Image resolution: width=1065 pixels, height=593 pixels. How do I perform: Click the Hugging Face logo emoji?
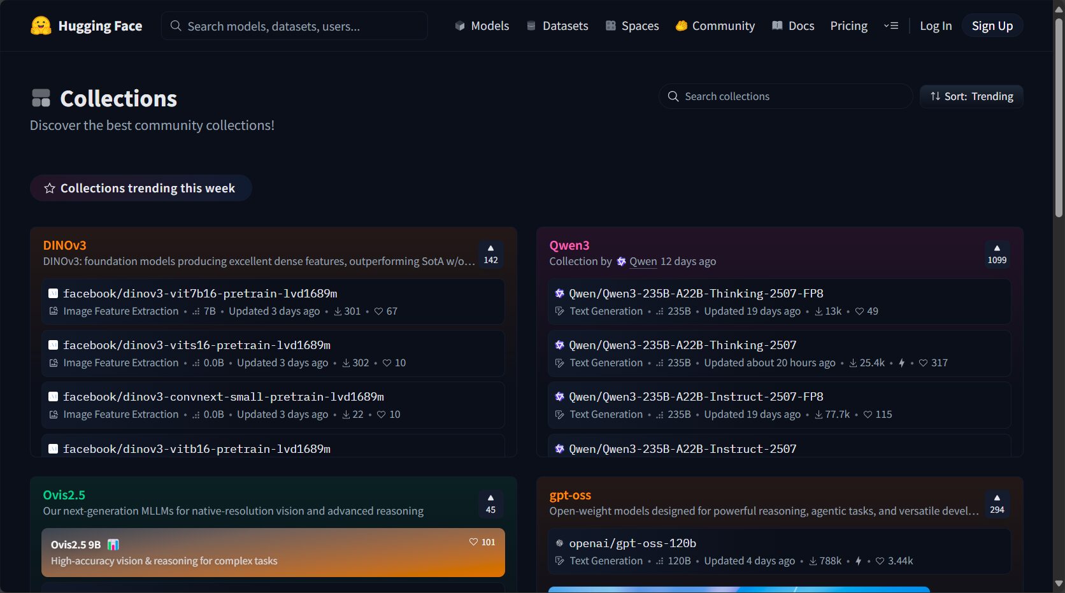click(41, 26)
